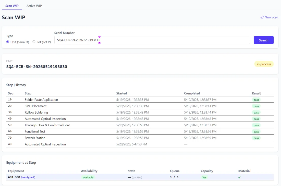Click the Equipment at Step heading
This screenshot has height=186, width=281.
(x=21, y=162)
